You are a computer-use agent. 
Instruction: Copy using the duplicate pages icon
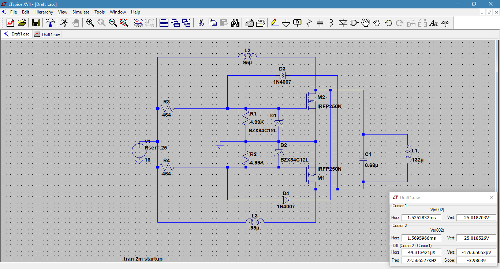pyautogui.click(x=212, y=23)
